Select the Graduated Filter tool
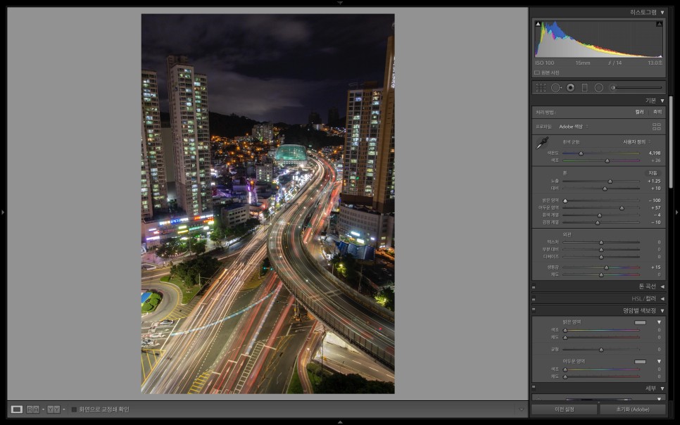The image size is (680, 425). tap(584, 87)
